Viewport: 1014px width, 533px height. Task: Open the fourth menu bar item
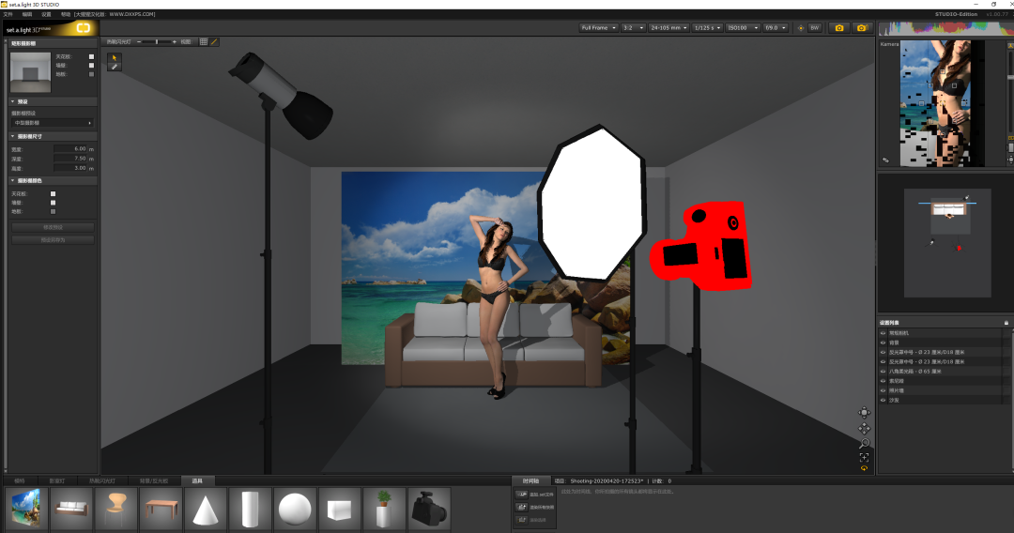[x=66, y=14]
